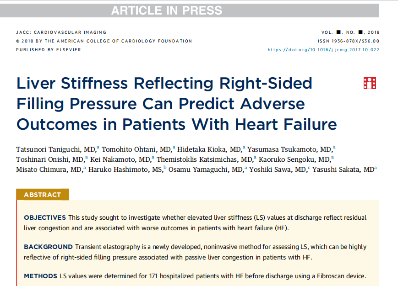398x286 pixels.
Task: Click the VOL. NO. 2018 text
Action: (x=350, y=32)
